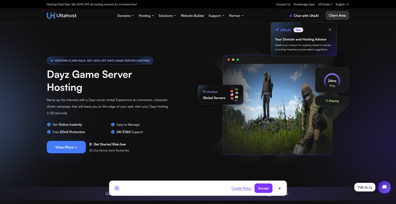Click the Talk to us label

(365, 187)
